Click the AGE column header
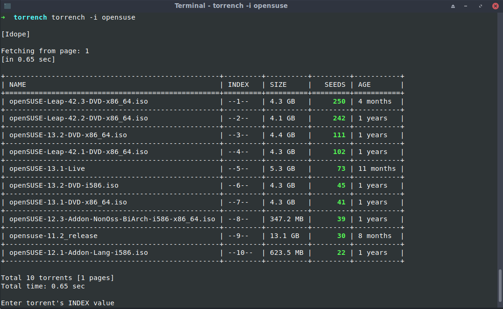Viewport: 503px width, 309px height. point(364,84)
